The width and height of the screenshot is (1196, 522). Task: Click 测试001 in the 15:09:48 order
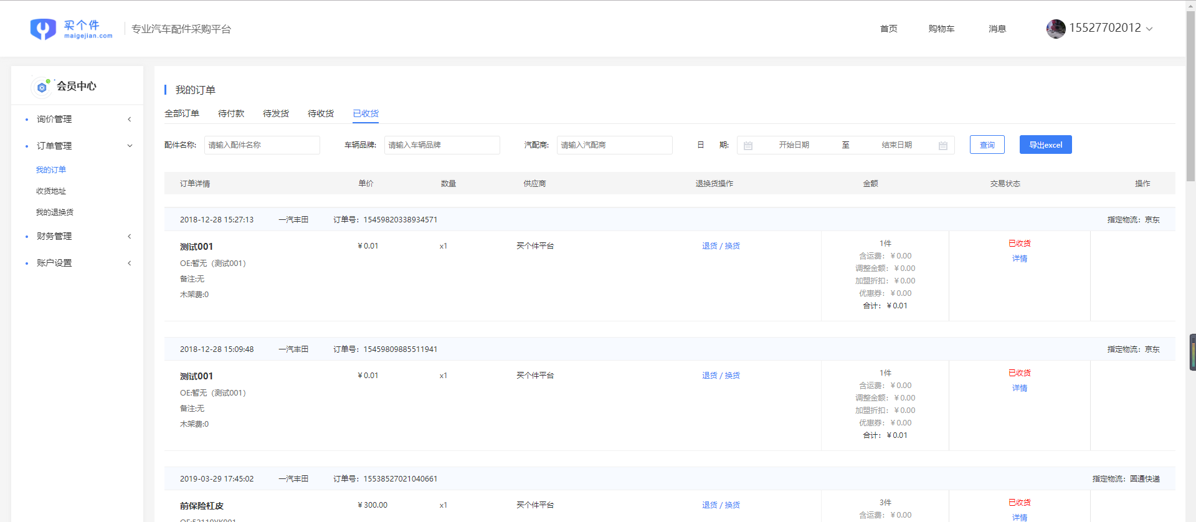coord(197,376)
